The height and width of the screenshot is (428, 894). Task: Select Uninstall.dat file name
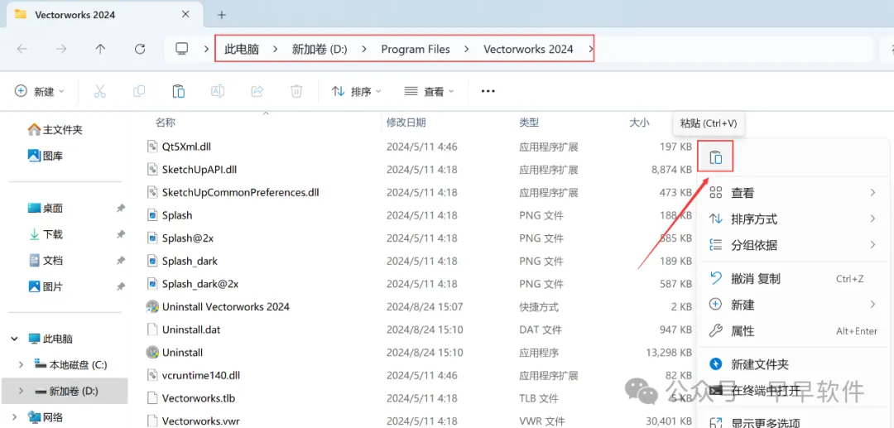click(x=191, y=329)
